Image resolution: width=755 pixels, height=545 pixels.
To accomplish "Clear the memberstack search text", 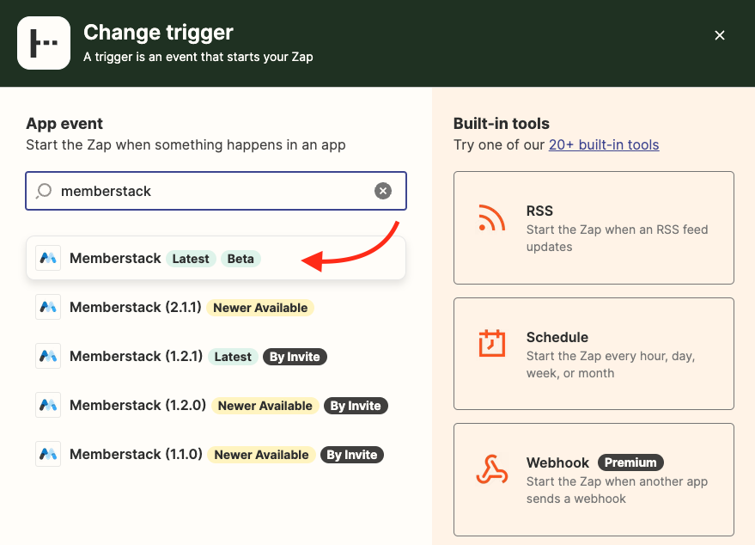I will coord(383,191).
